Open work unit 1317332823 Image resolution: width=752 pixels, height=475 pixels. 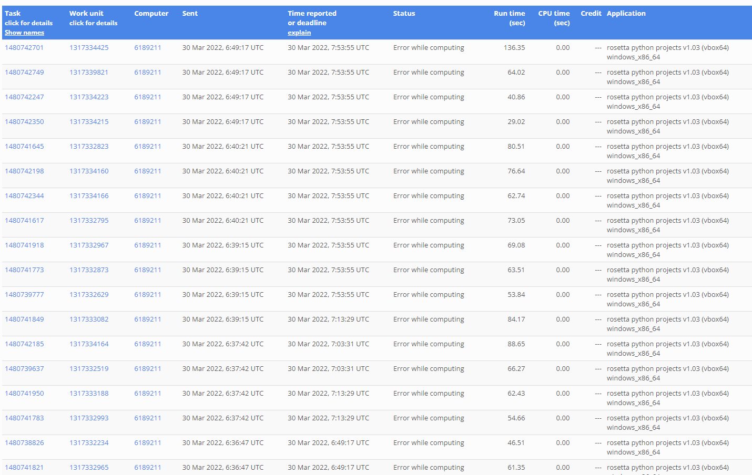tap(89, 146)
